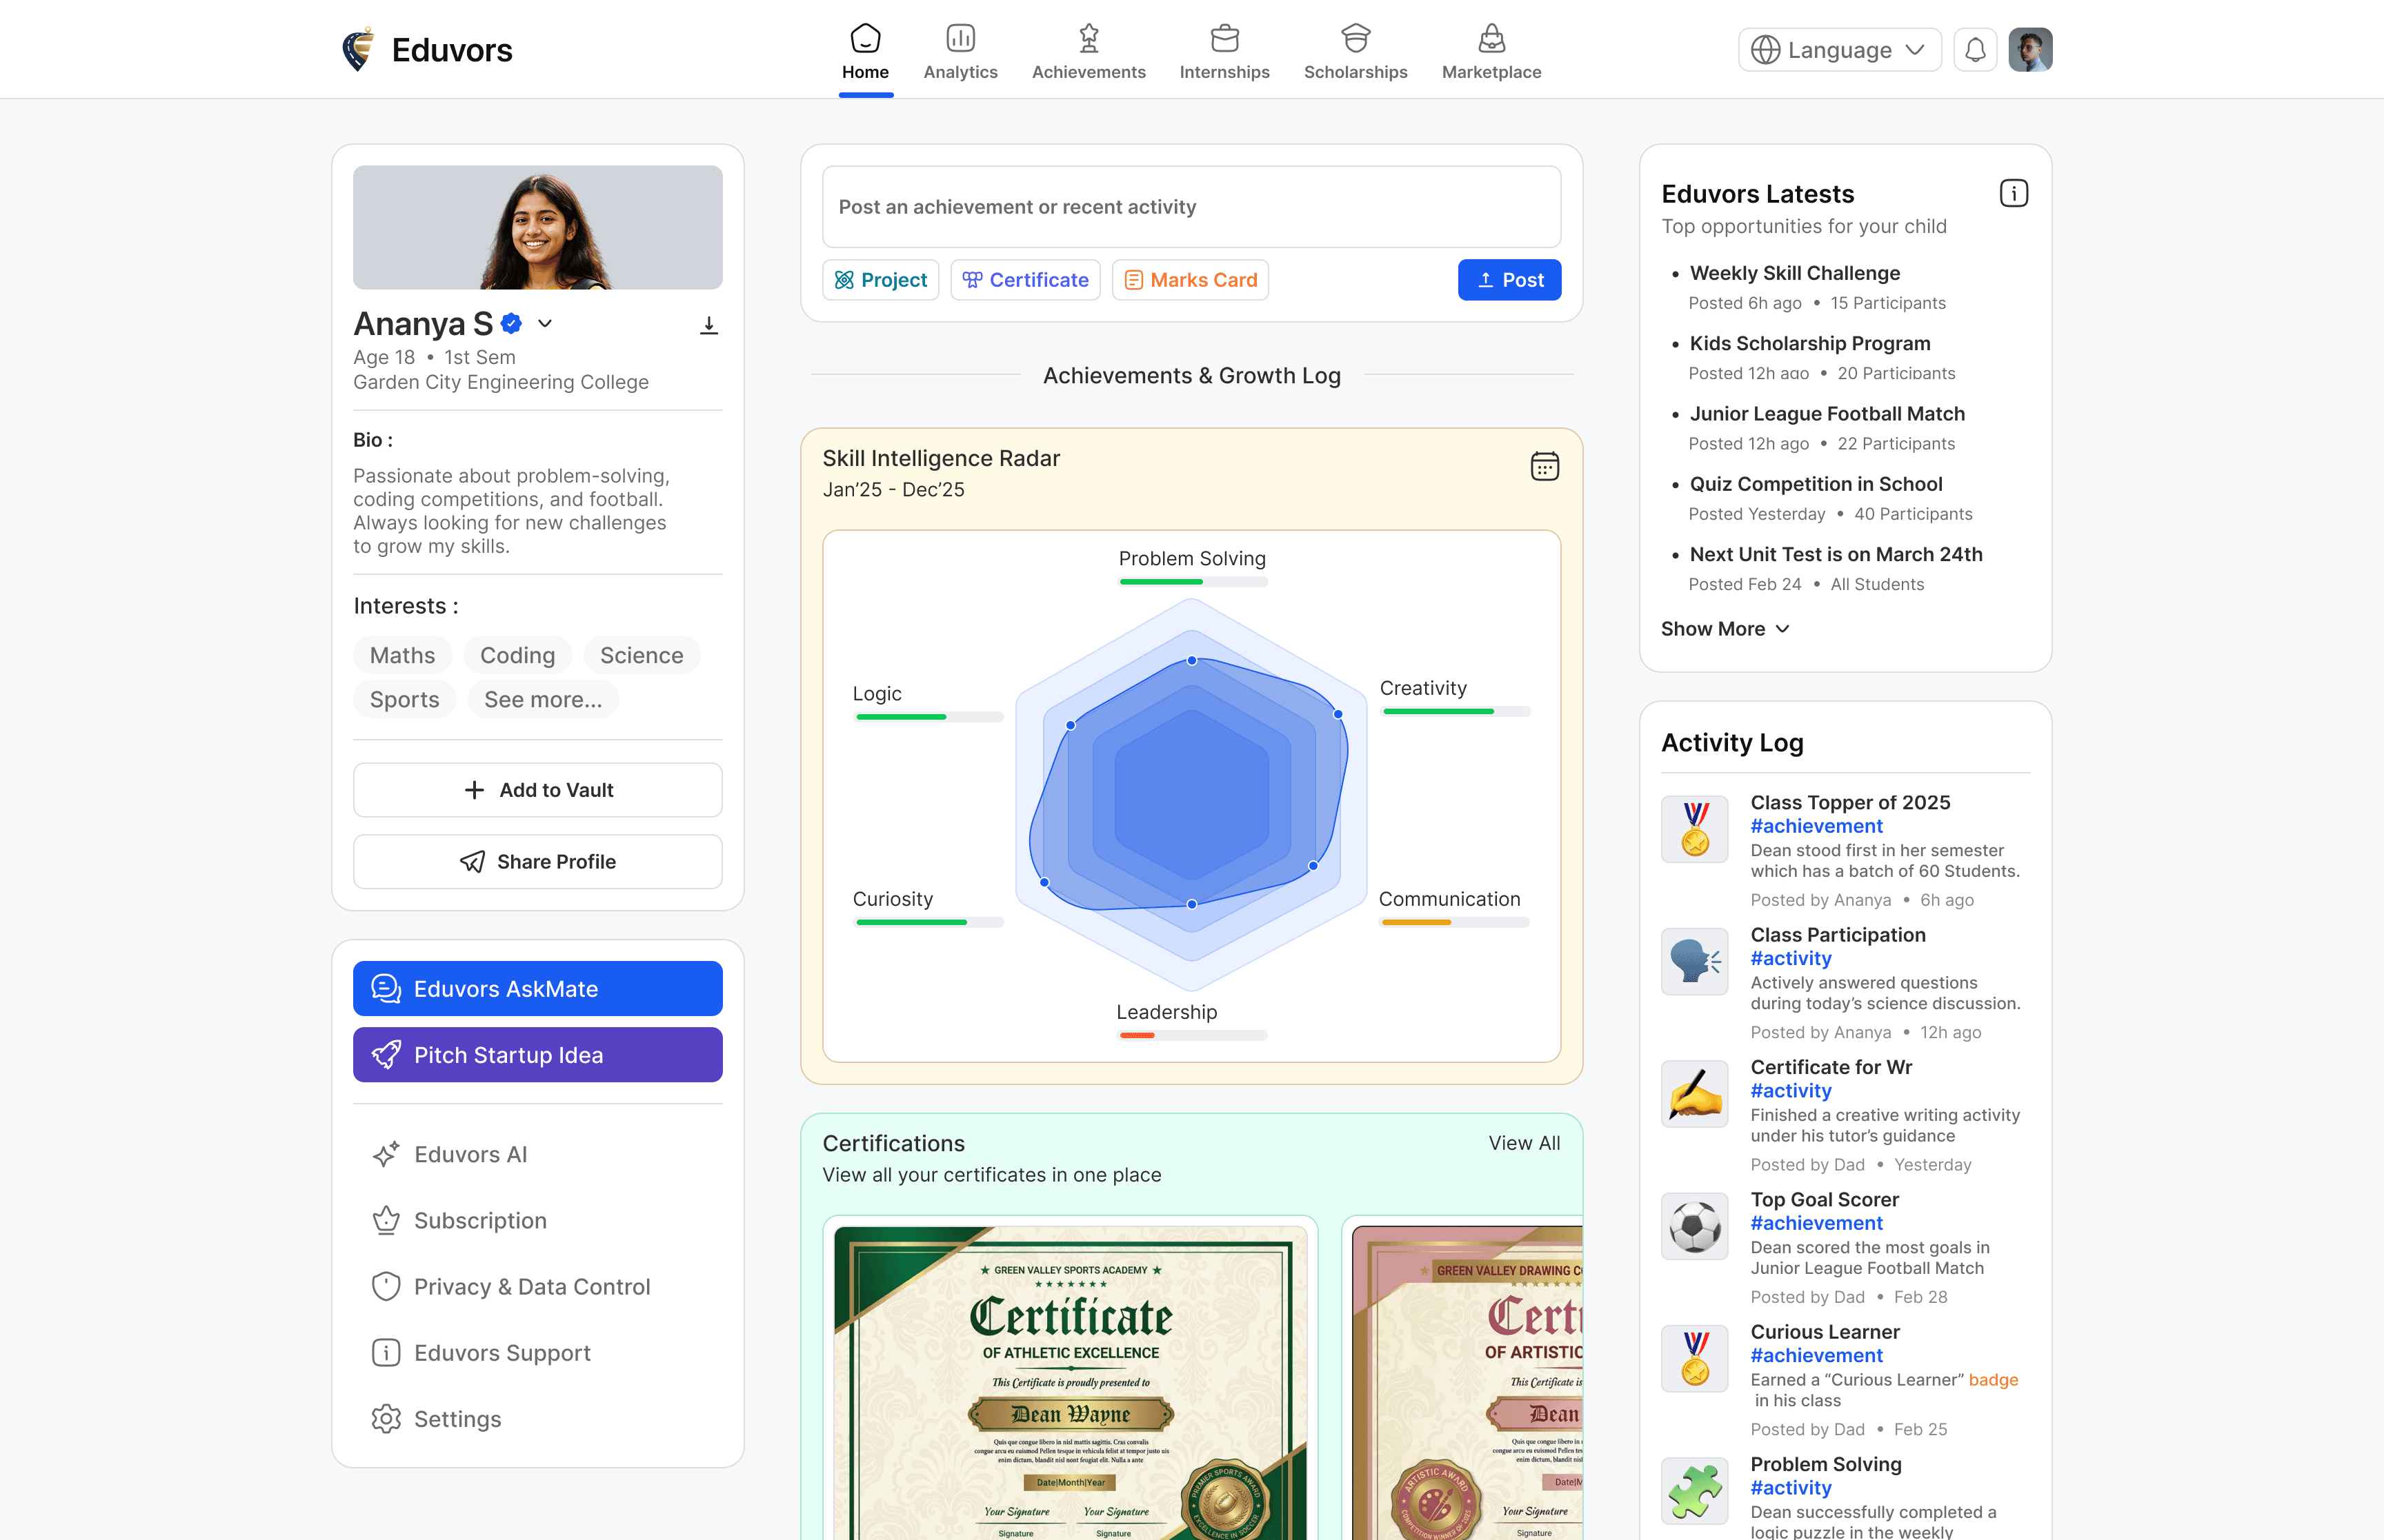Open Weekly Skill Challenge
The height and width of the screenshot is (1540, 2384).
(x=1795, y=273)
